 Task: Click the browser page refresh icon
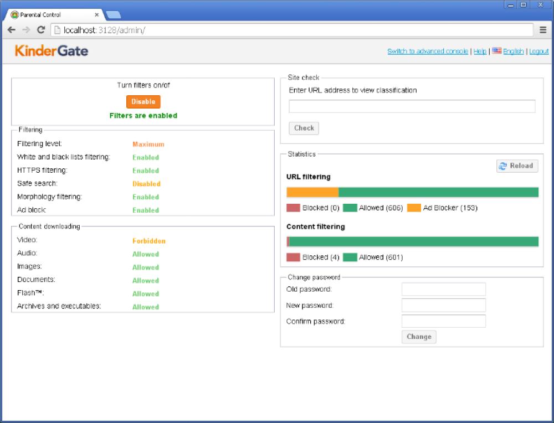(x=40, y=30)
